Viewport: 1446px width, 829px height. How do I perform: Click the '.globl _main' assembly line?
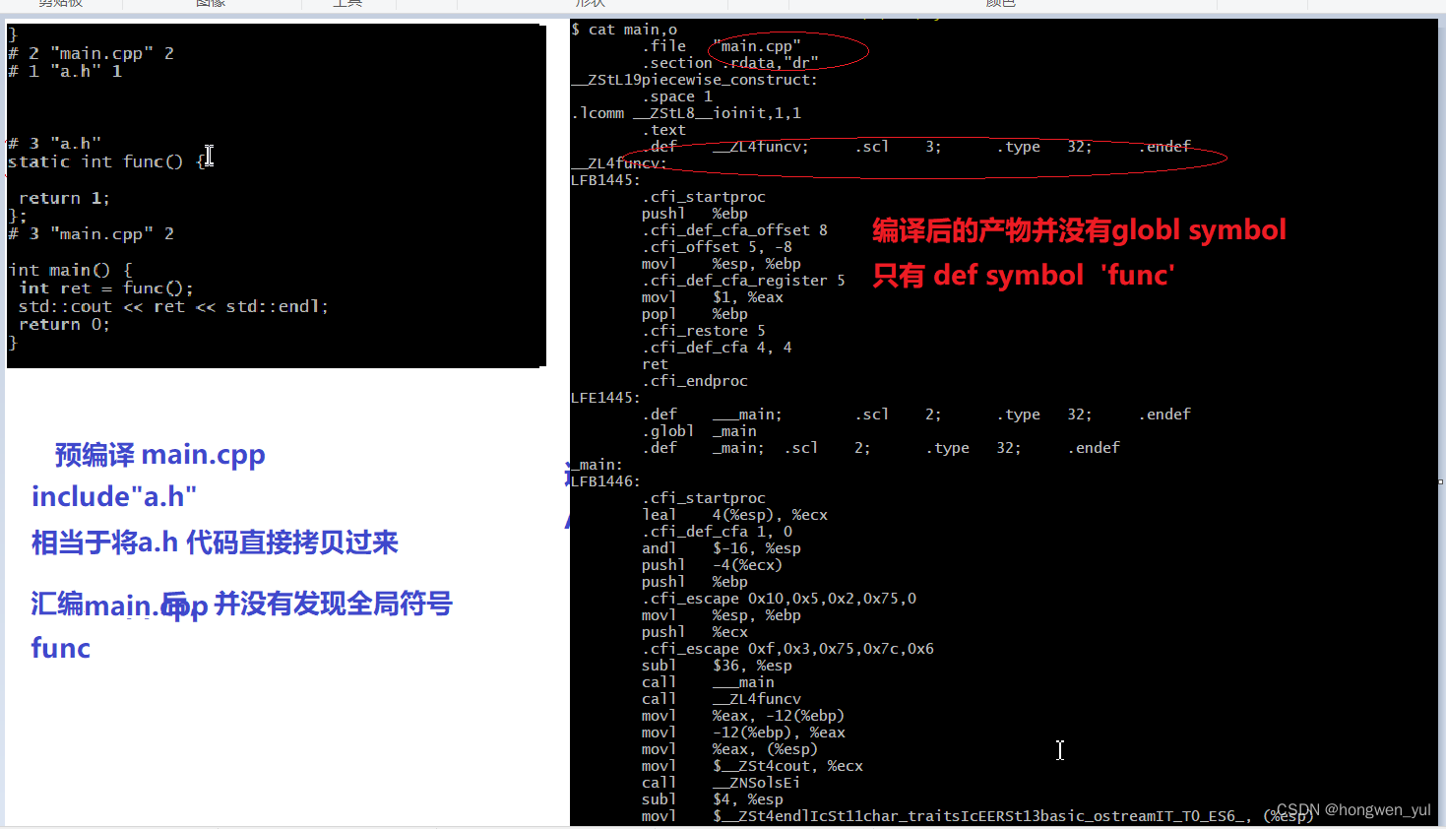pos(699,431)
